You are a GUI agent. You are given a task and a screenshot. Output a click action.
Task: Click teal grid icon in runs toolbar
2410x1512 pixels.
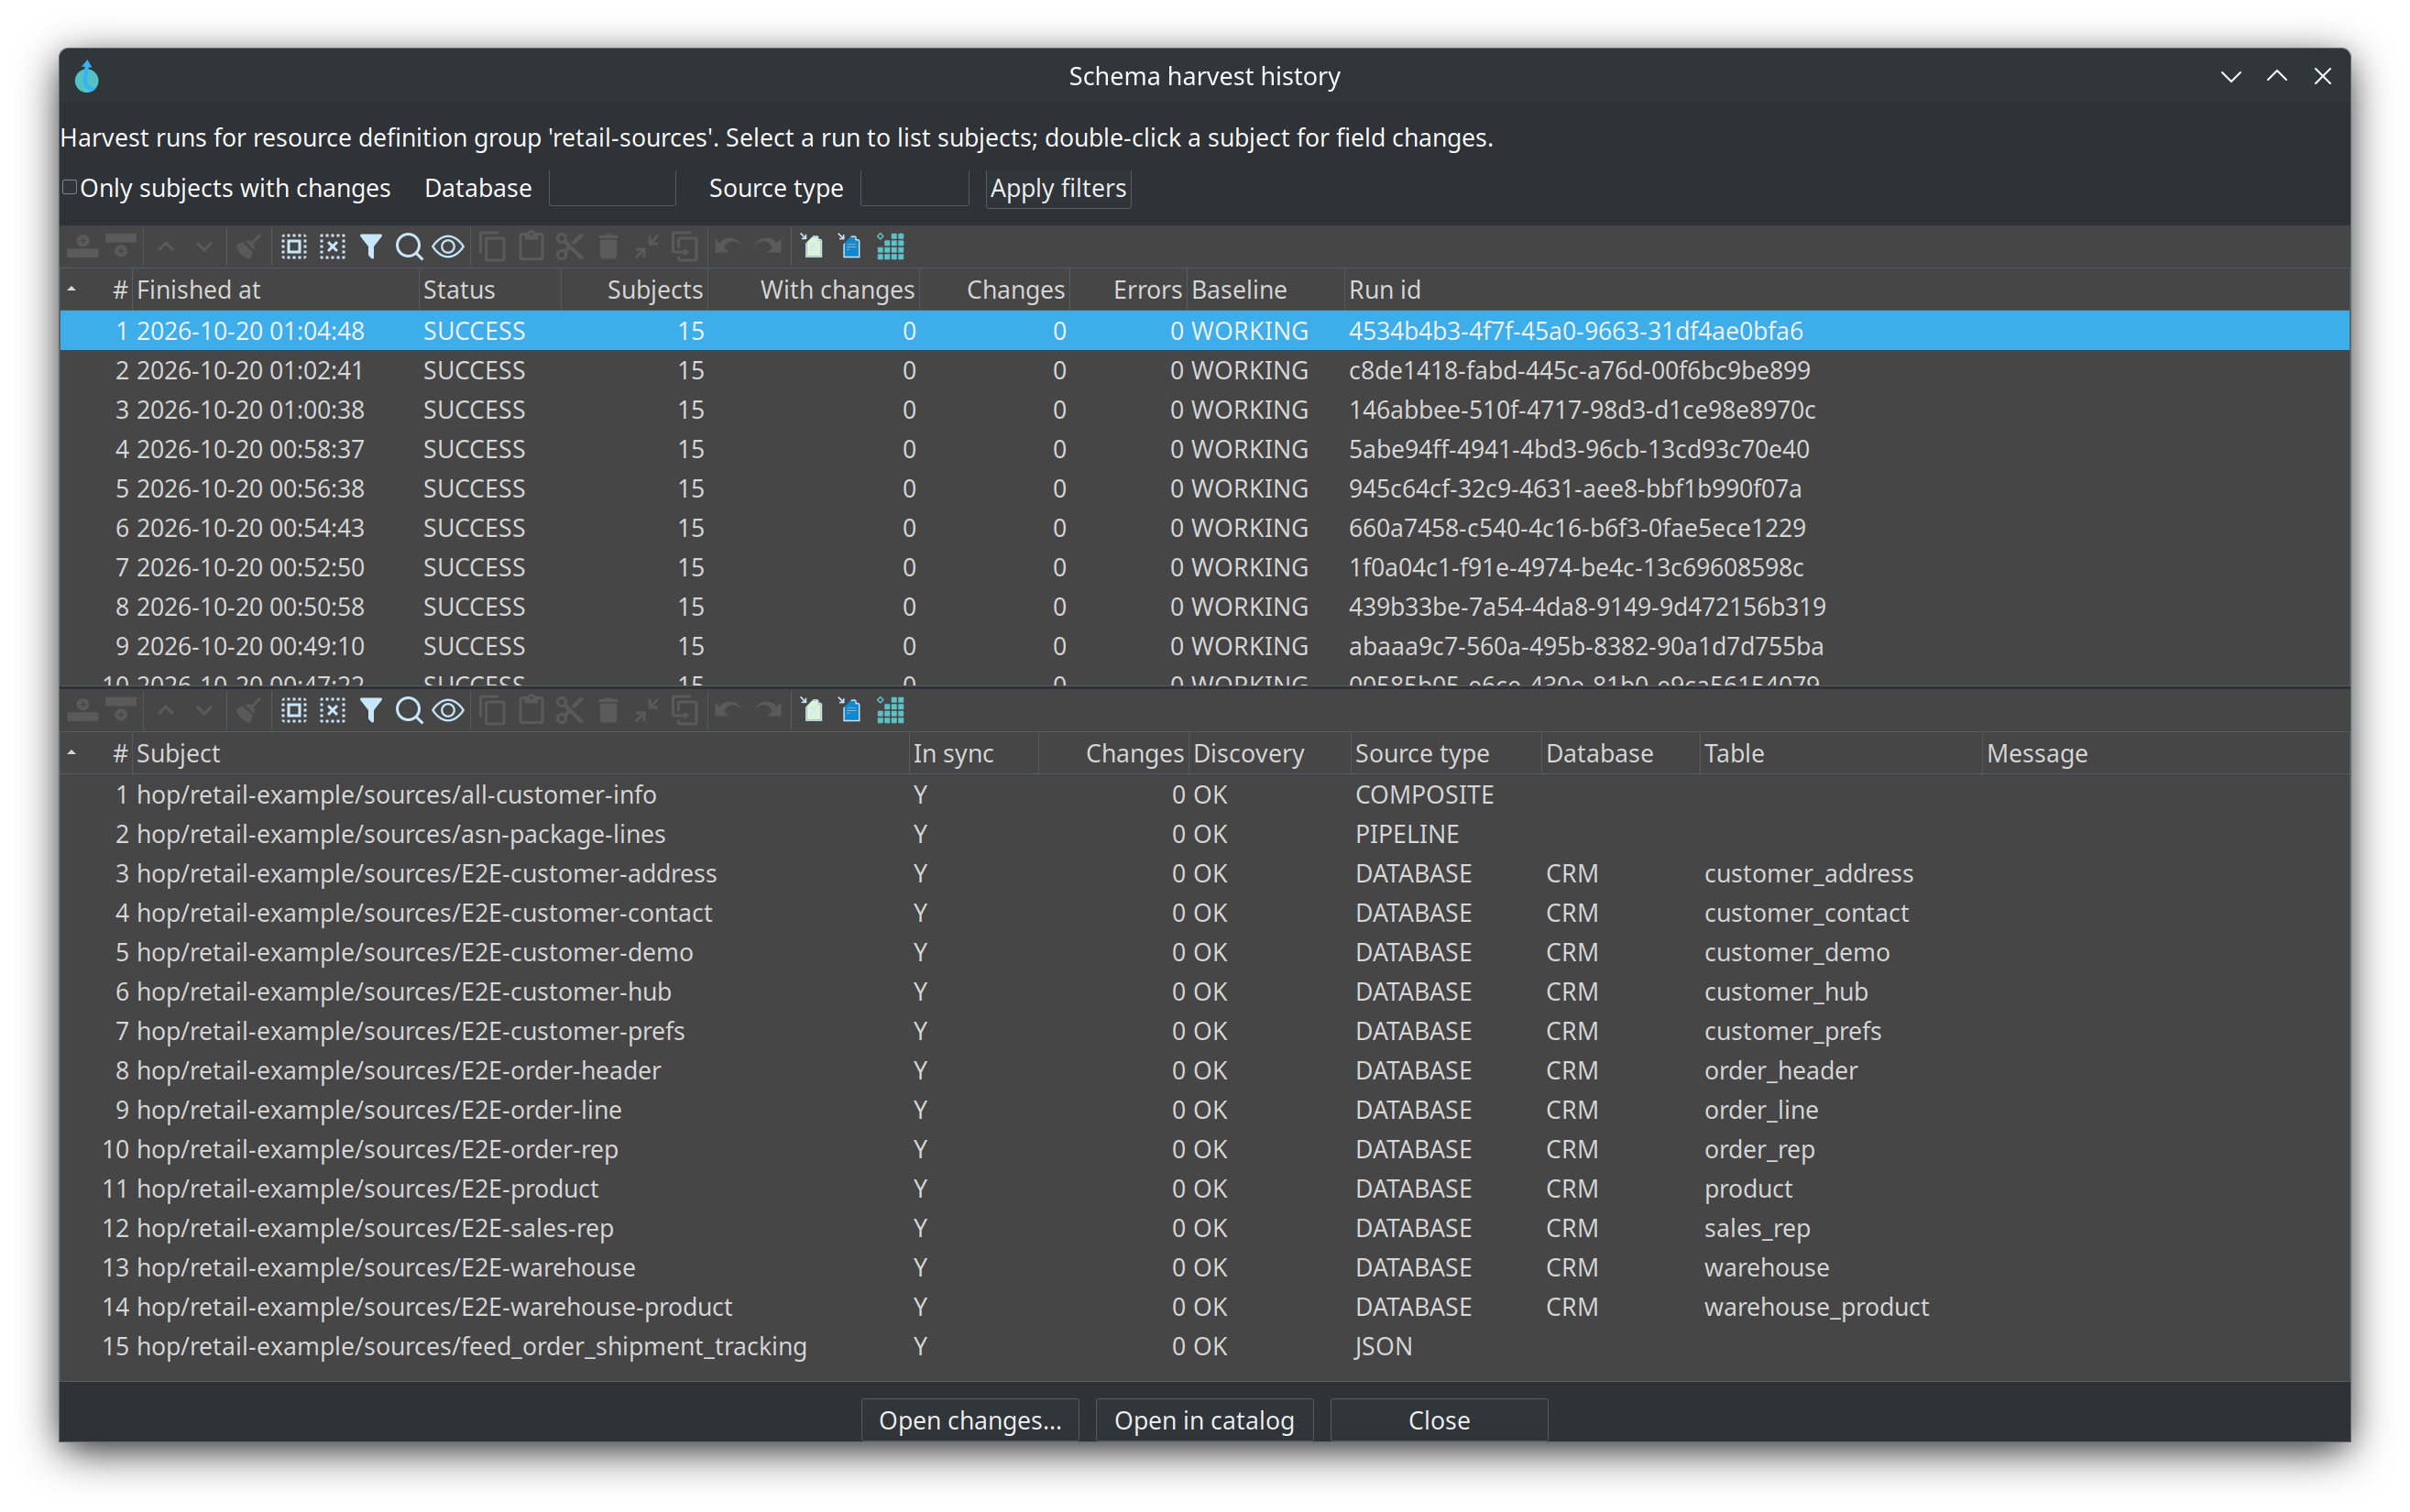click(x=890, y=247)
